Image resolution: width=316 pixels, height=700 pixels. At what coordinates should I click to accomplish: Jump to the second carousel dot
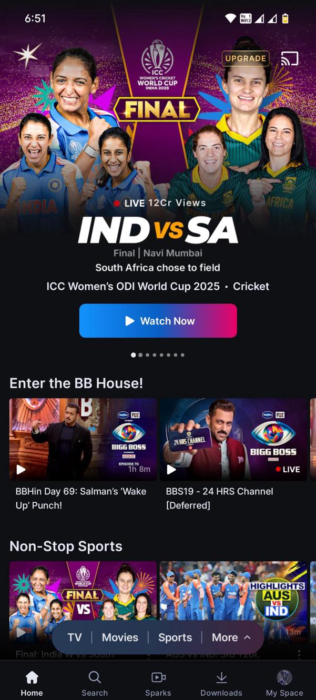[140, 355]
